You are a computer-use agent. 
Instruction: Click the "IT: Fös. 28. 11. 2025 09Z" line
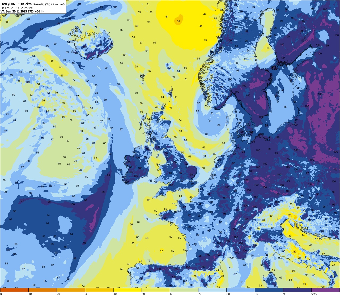point(17,8)
